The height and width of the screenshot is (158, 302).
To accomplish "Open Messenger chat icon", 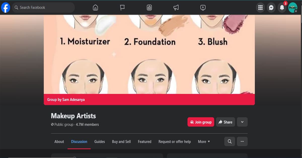I will tap(271, 8).
